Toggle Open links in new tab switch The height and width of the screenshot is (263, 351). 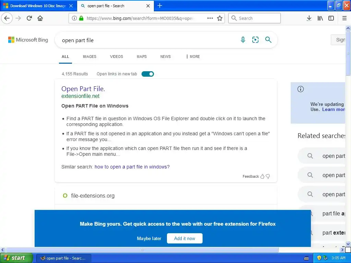click(x=148, y=74)
